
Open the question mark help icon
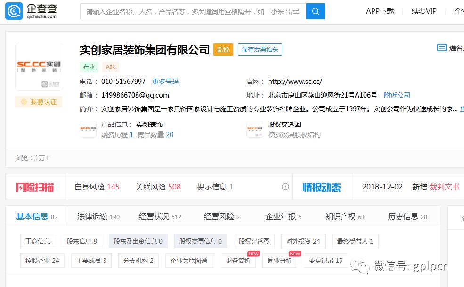[285, 187]
